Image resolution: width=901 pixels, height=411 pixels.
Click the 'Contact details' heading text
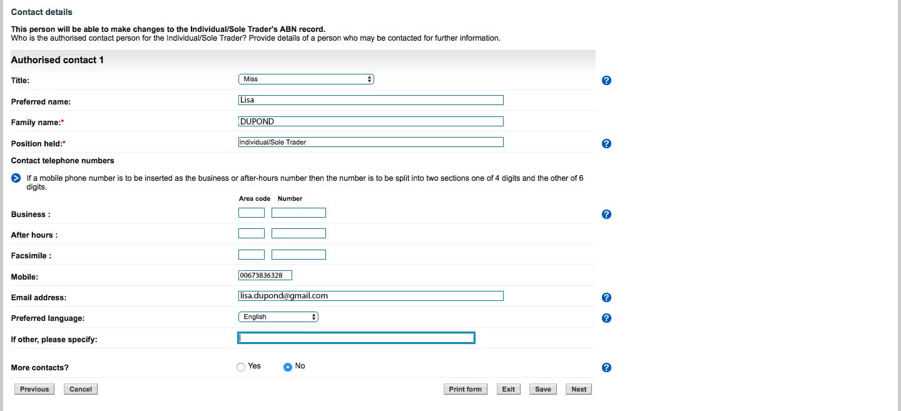click(42, 12)
